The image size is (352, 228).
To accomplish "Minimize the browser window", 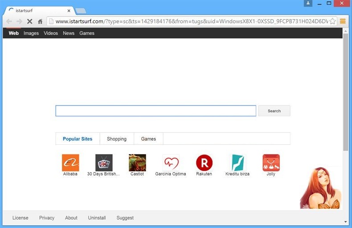I will click(319, 4).
